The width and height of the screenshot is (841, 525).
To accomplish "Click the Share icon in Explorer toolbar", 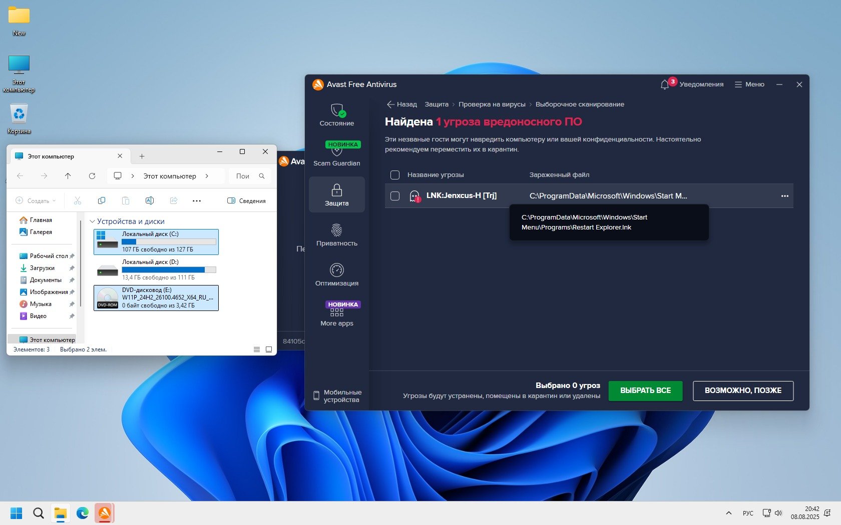I will point(174,200).
